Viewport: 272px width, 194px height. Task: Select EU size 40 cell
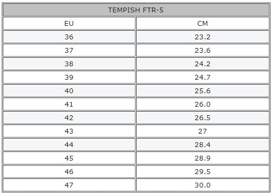tap(69, 91)
